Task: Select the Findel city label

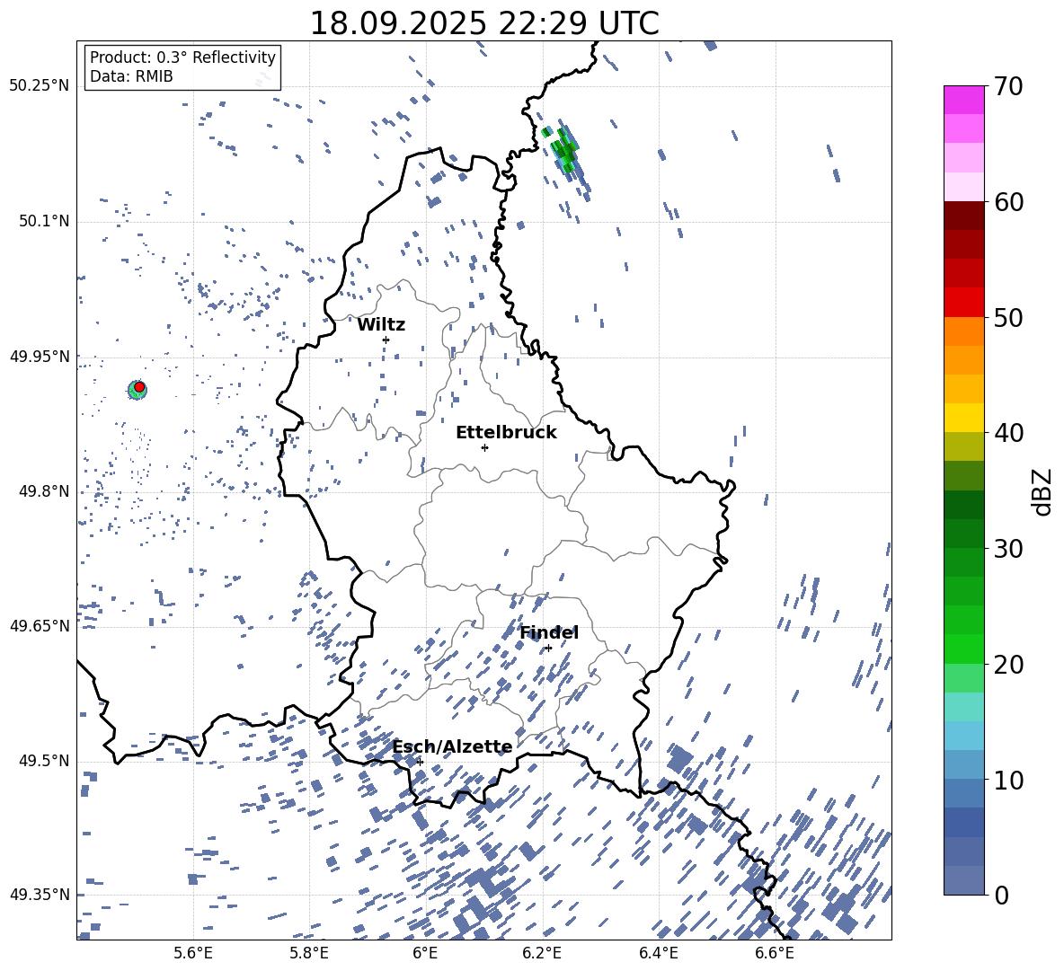Action: (549, 632)
